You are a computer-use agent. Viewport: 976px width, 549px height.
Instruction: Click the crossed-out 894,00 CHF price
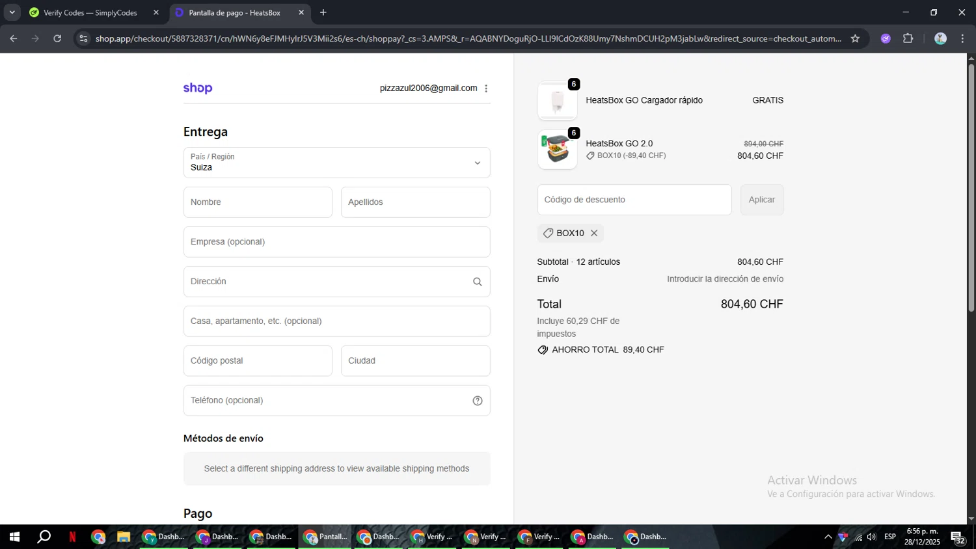click(763, 144)
